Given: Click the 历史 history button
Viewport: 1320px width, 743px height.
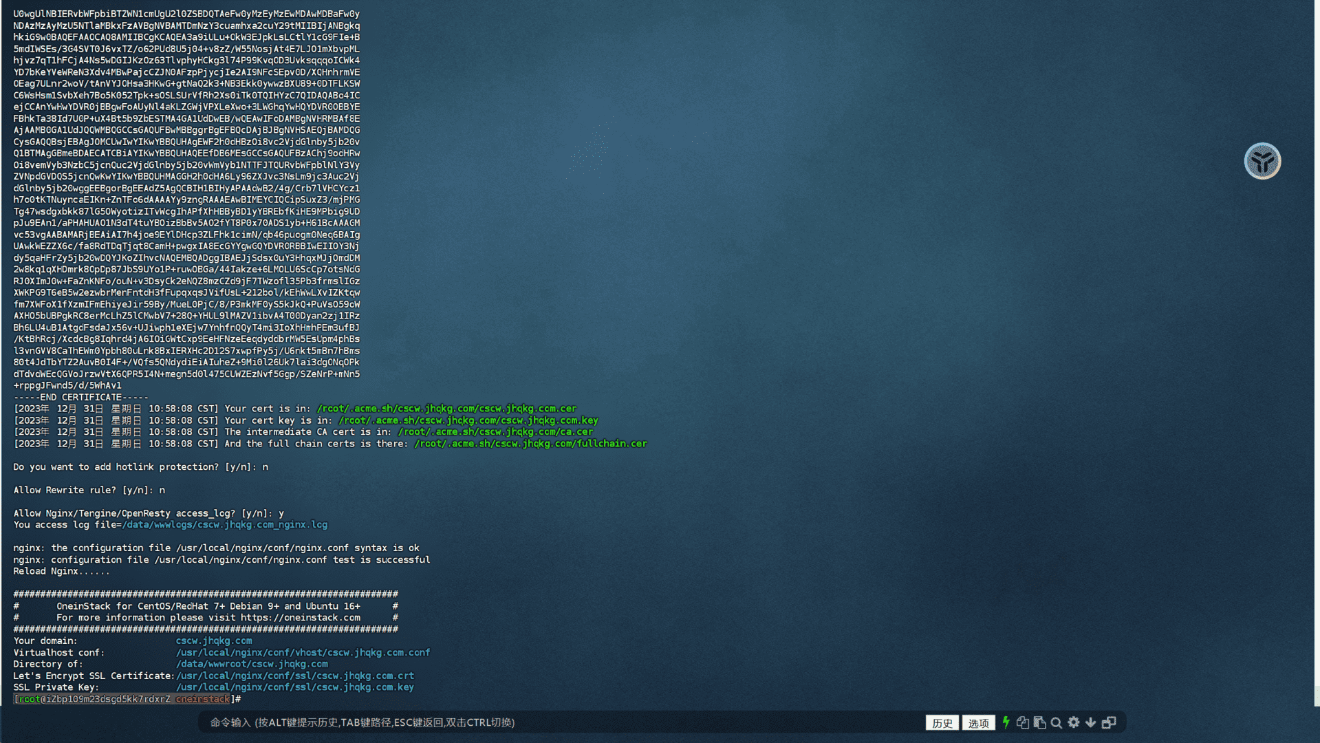Looking at the screenshot, I should pos(942,722).
